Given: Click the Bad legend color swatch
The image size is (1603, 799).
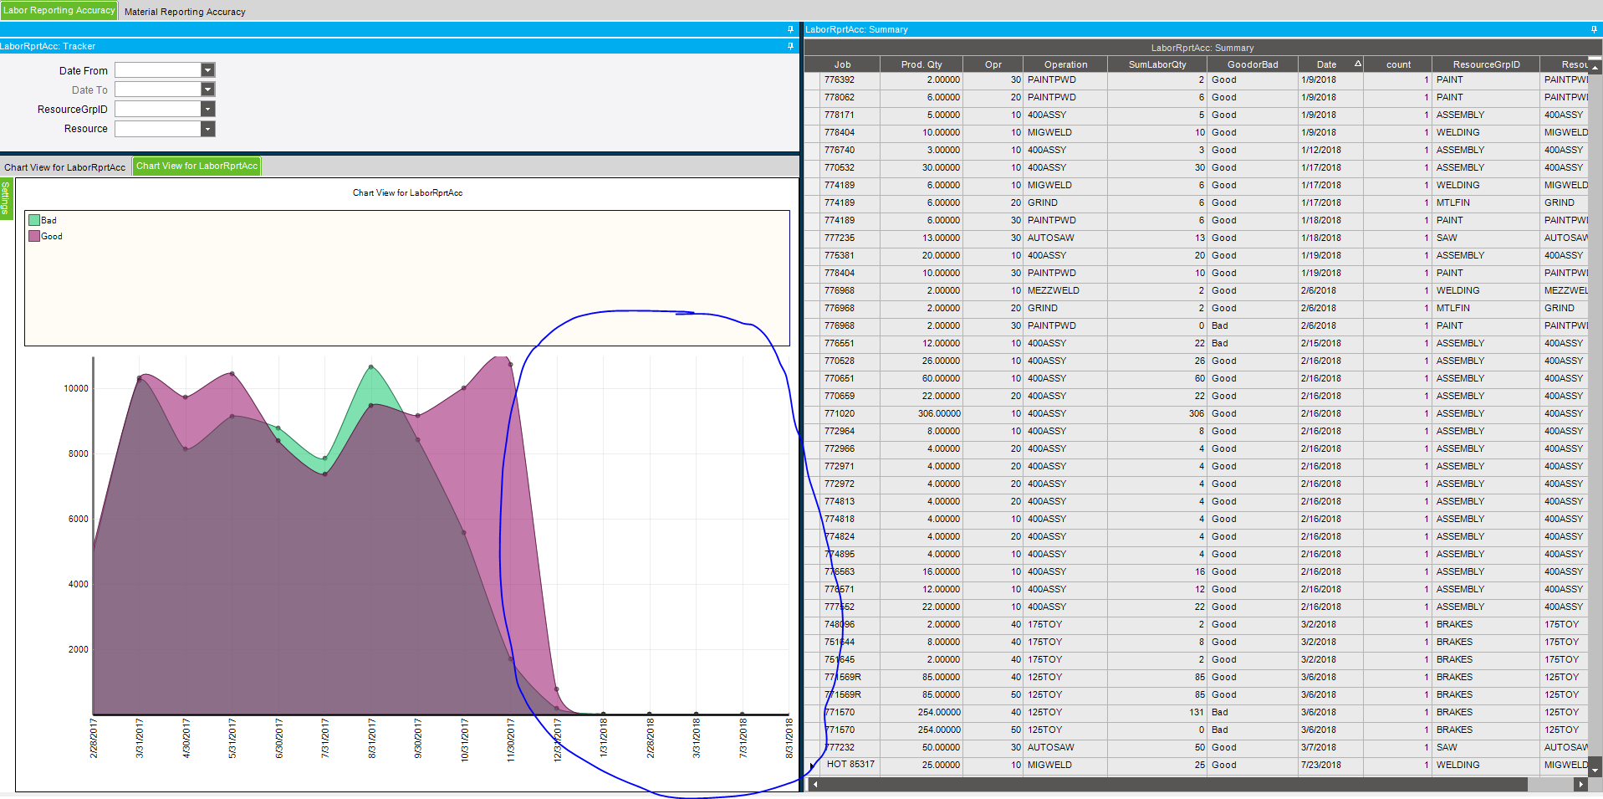Looking at the screenshot, I should [34, 220].
